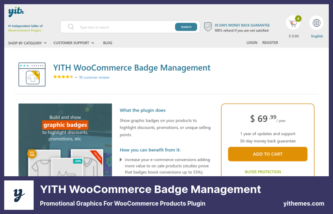Image resolution: width=333 pixels, height=214 pixels.
Task: Open the 90 customer reviews link
Action: (94, 77)
